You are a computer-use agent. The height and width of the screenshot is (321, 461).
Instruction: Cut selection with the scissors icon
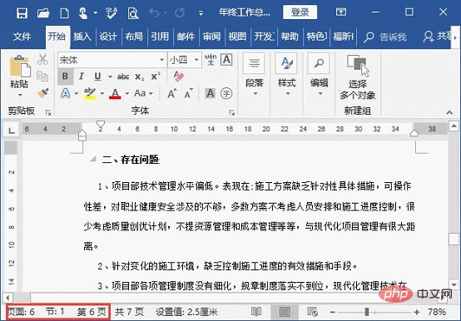click(42, 60)
